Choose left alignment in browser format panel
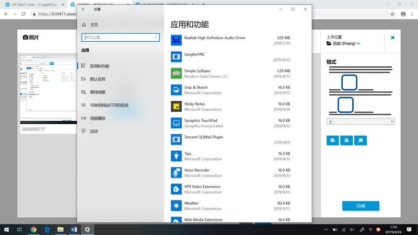 [x=333, y=140]
